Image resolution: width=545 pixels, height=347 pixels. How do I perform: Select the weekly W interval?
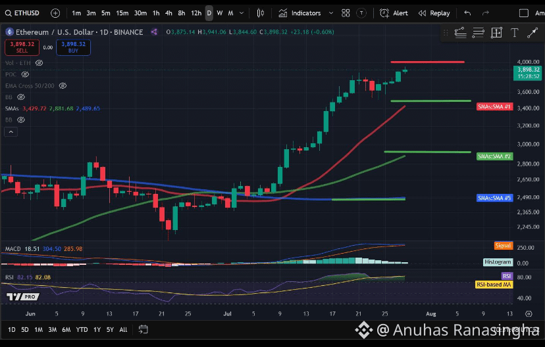point(220,13)
